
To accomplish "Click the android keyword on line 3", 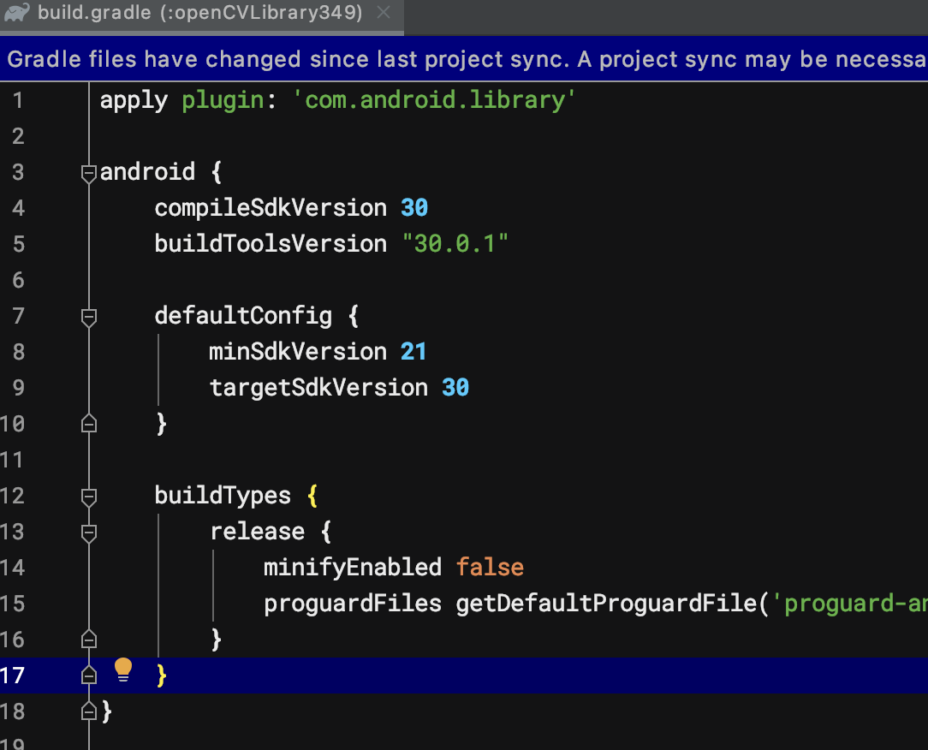I will (147, 172).
